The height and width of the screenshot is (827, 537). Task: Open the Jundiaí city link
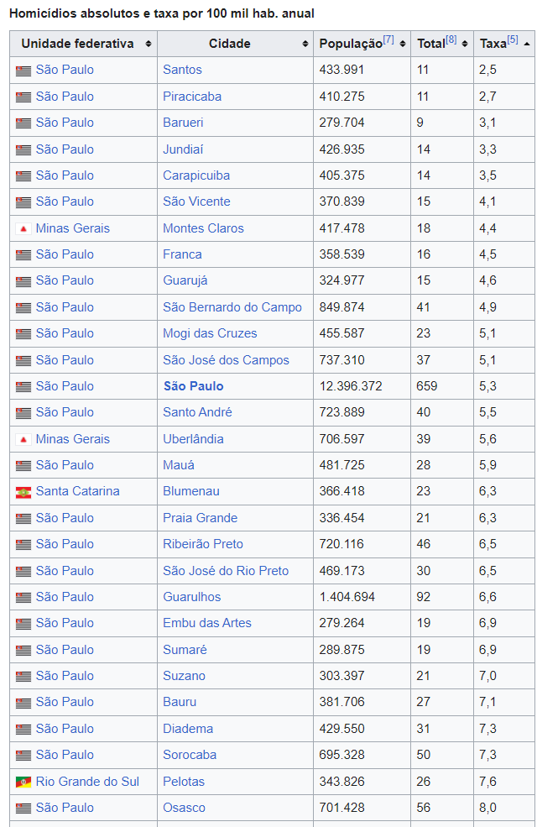[183, 149]
